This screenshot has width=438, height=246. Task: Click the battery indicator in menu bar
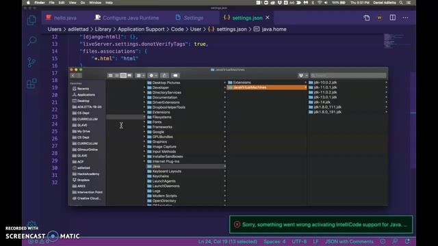tap(339, 3)
